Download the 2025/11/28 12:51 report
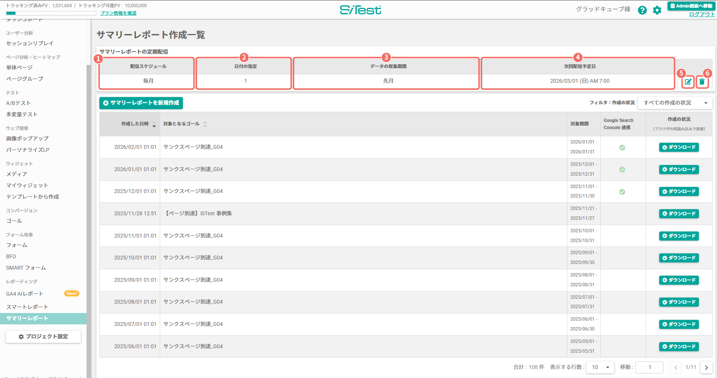The height and width of the screenshot is (378, 717). click(679, 214)
